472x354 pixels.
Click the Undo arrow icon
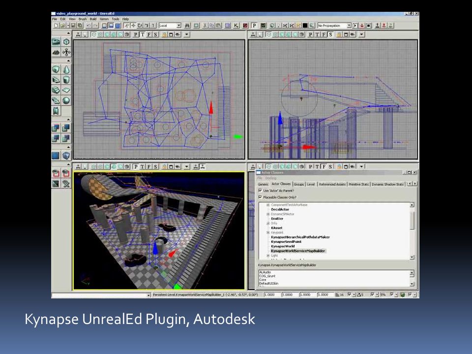(89, 26)
